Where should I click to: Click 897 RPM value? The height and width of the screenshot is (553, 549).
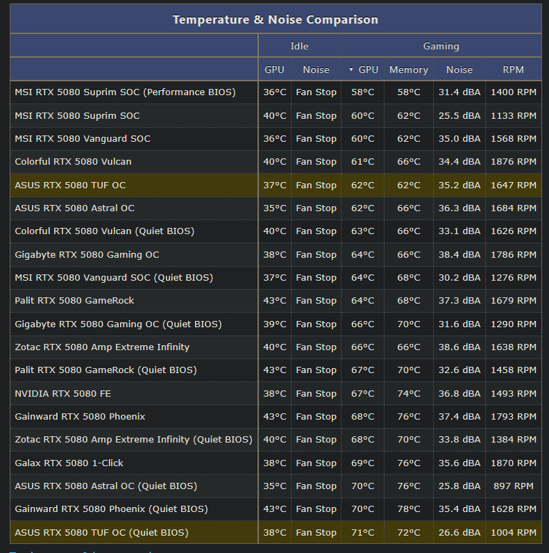pyautogui.click(x=514, y=486)
